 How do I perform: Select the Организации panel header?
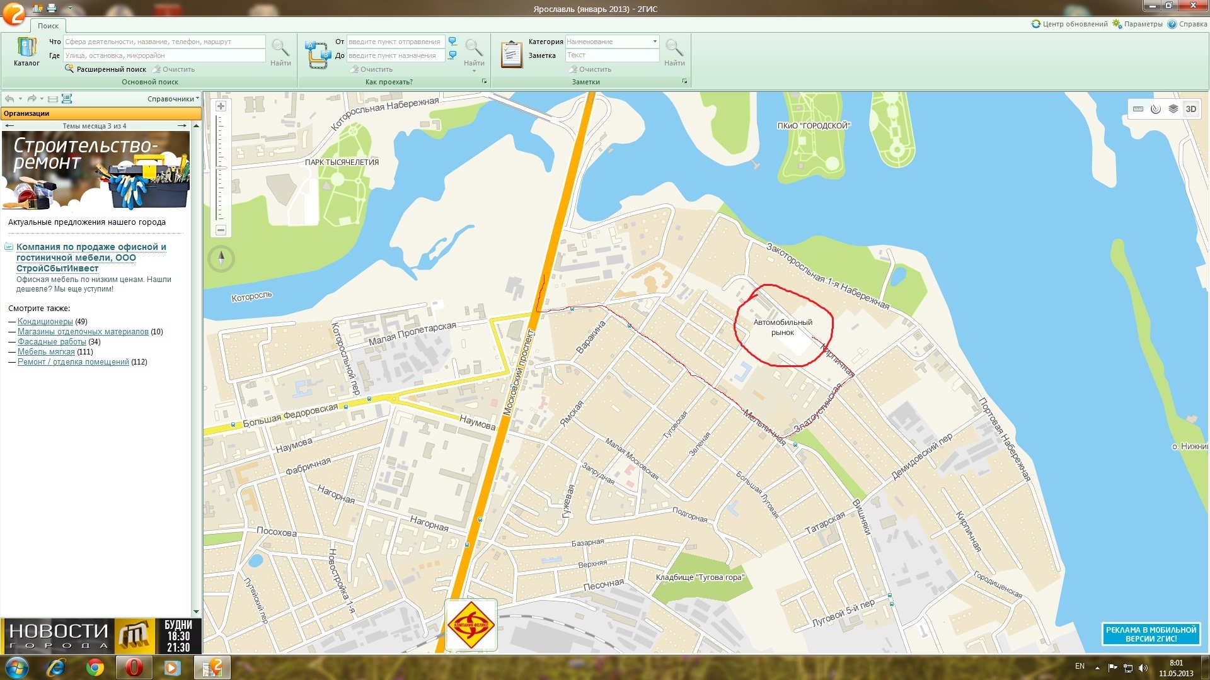click(101, 113)
